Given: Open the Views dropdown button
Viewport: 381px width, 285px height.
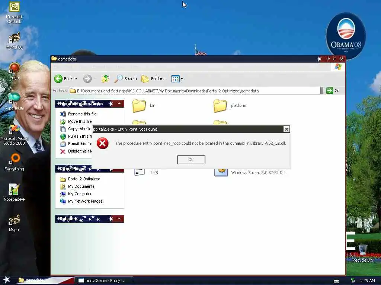Looking at the screenshot, I should click(x=177, y=79).
